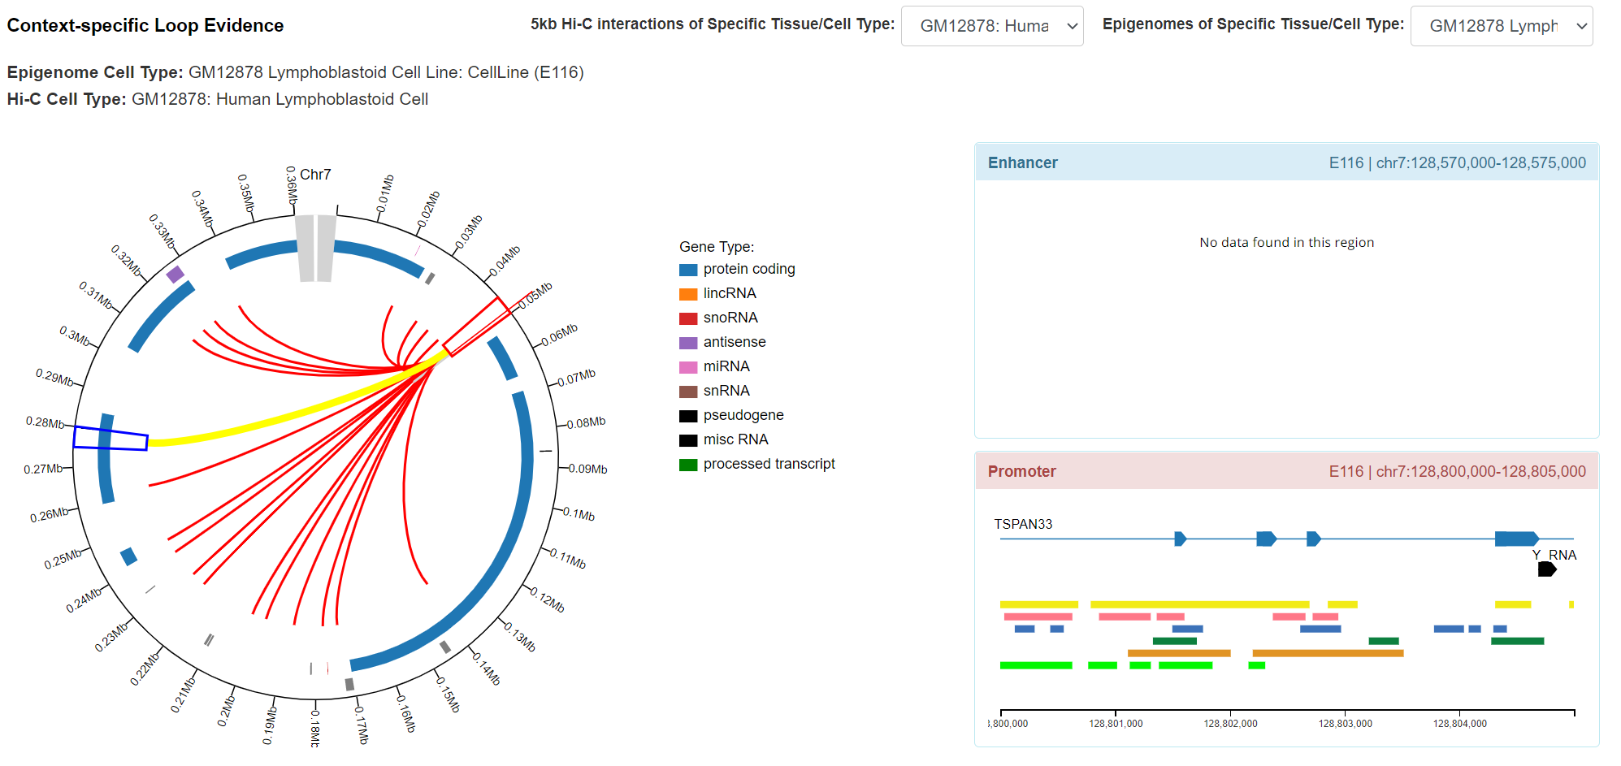Click the long yellow epigenome track bar
The image size is (1621, 766).
coord(1200,604)
